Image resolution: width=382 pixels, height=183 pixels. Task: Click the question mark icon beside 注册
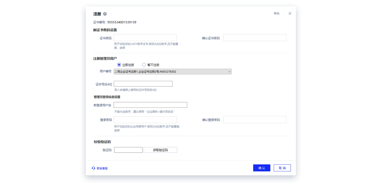[105, 14]
